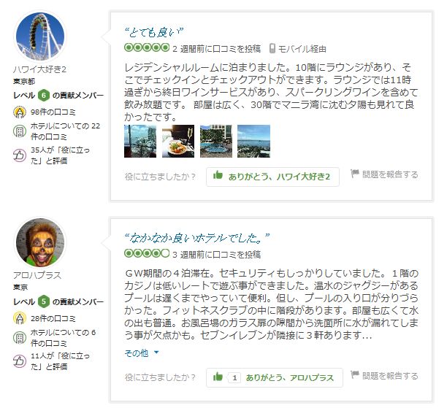Thank アロハプラス for the review

275,378
